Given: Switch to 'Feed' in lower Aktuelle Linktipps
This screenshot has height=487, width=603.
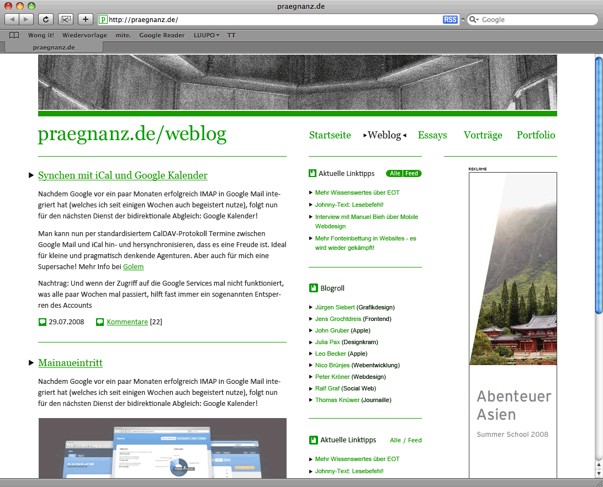Looking at the screenshot, I should (x=415, y=440).
